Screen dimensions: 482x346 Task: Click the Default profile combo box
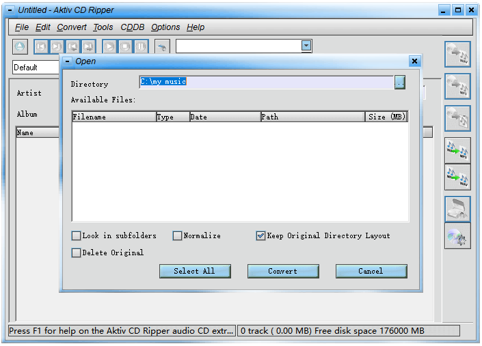coord(36,67)
